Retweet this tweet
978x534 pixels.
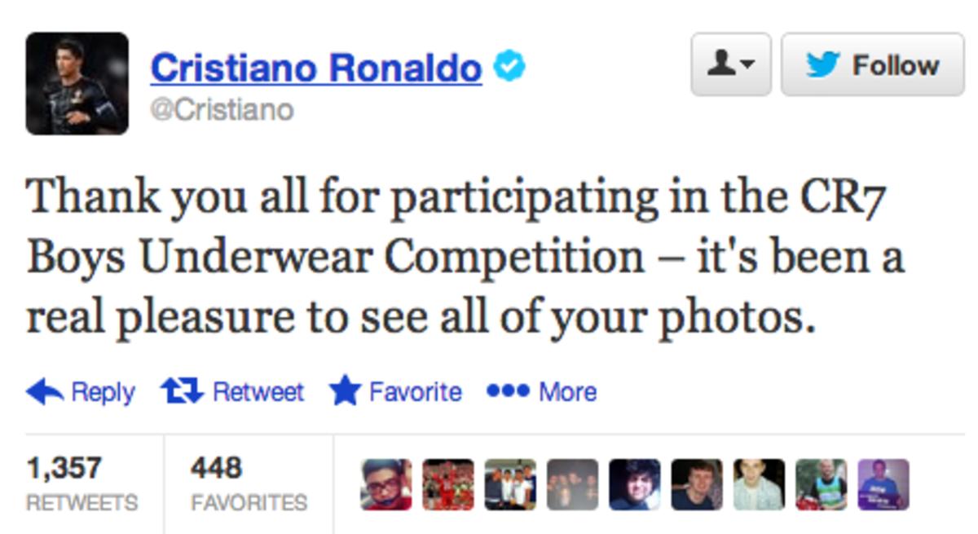click(232, 392)
